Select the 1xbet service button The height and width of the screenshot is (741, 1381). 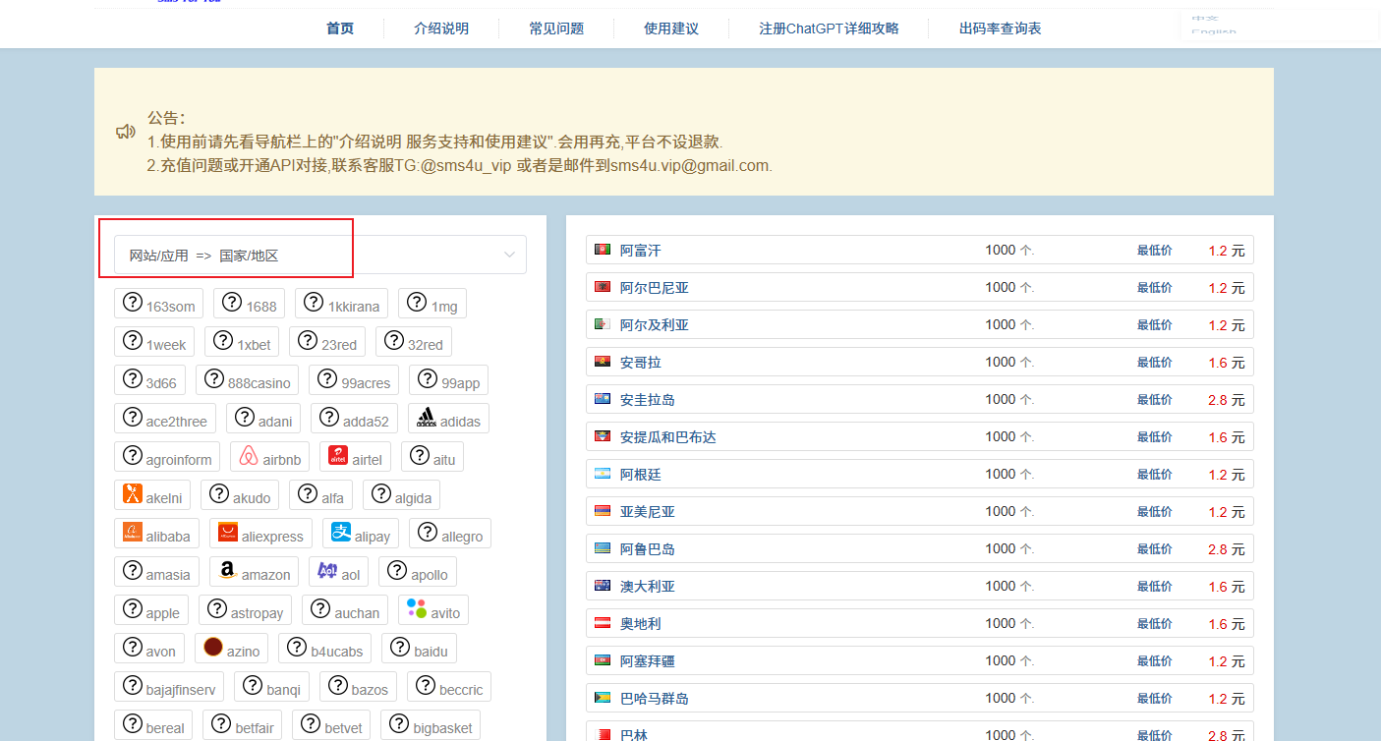point(242,342)
